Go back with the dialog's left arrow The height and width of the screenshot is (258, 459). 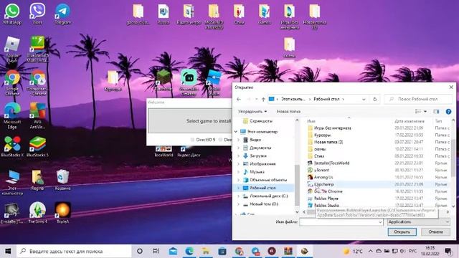pyautogui.click(x=239, y=99)
